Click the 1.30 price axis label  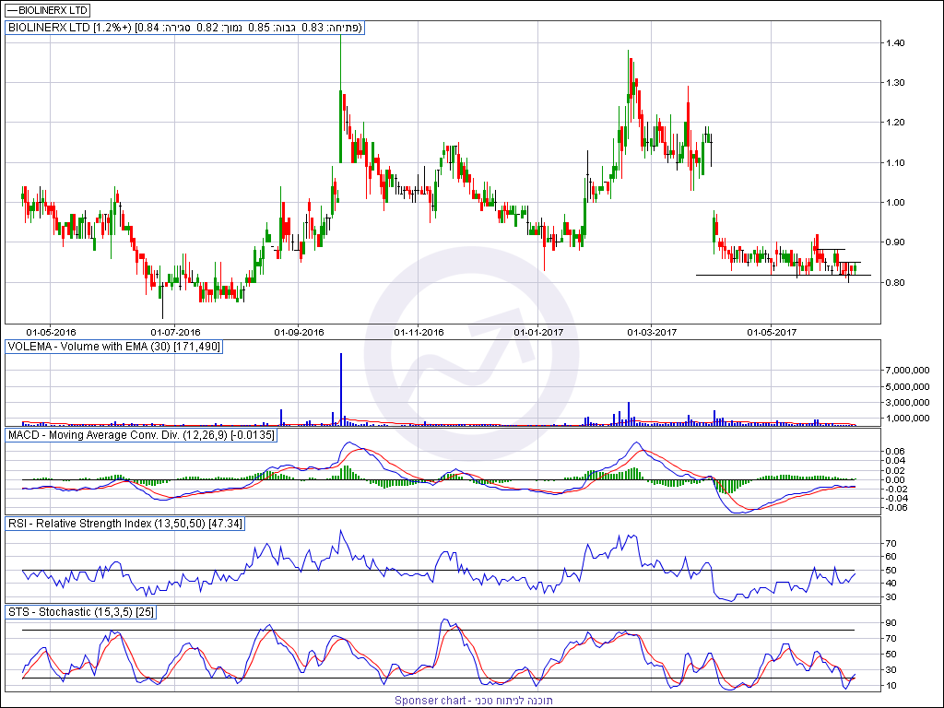[894, 82]
